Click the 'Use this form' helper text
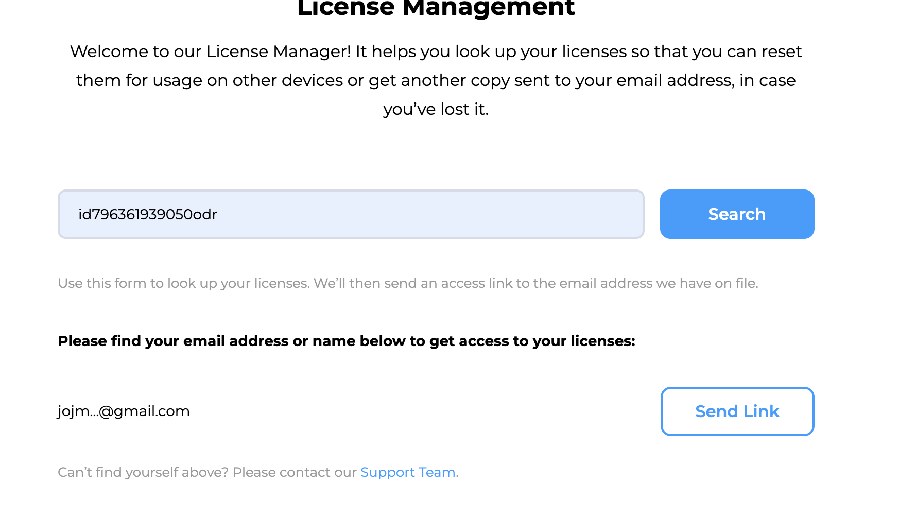This screenshot has width=899, height=517. [x=408, y=283]
